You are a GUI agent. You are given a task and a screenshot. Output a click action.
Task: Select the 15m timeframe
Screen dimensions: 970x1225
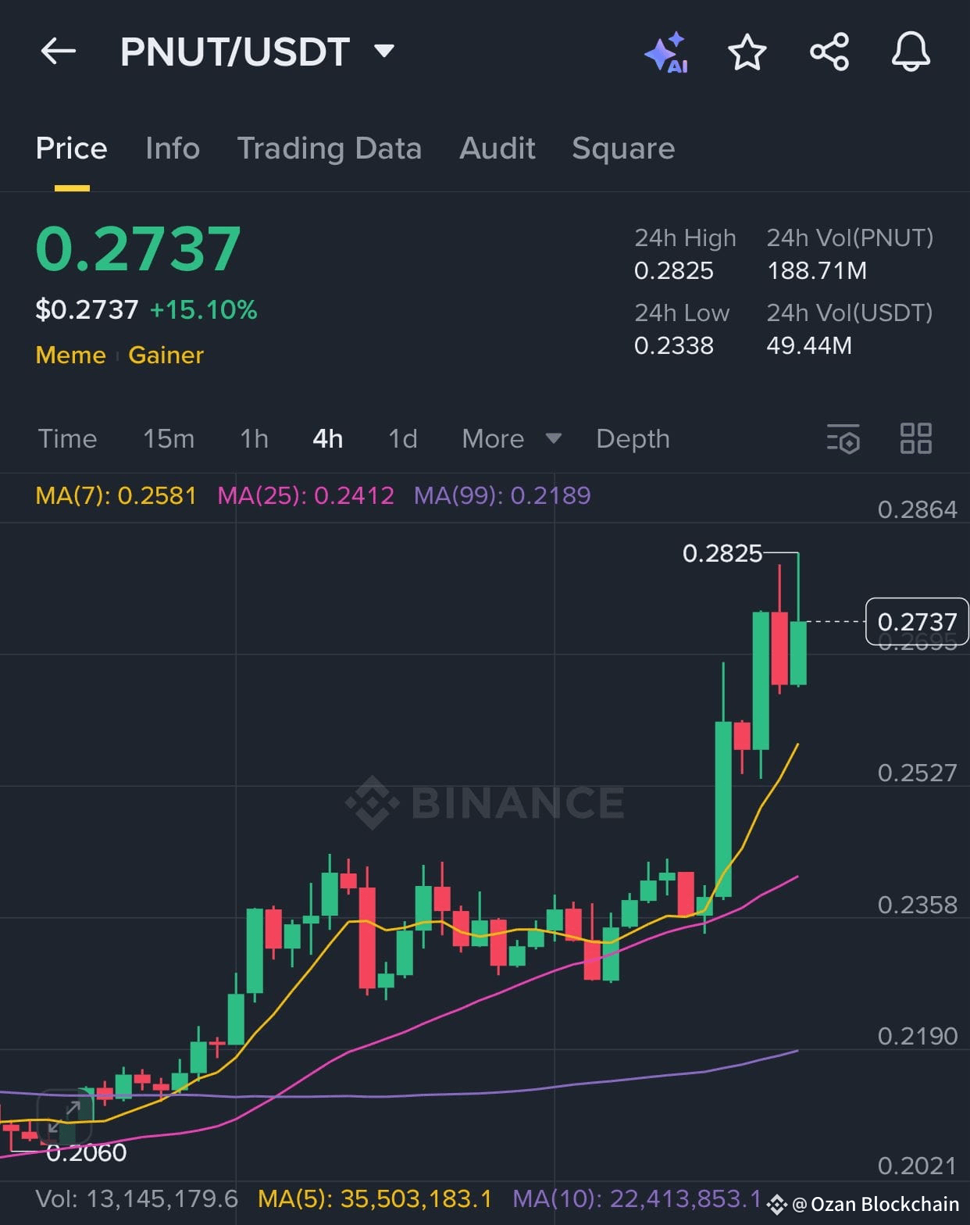coord(169,439)
